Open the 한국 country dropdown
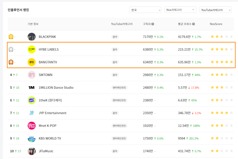Screen dimensions: 238x159 (145, 10)
